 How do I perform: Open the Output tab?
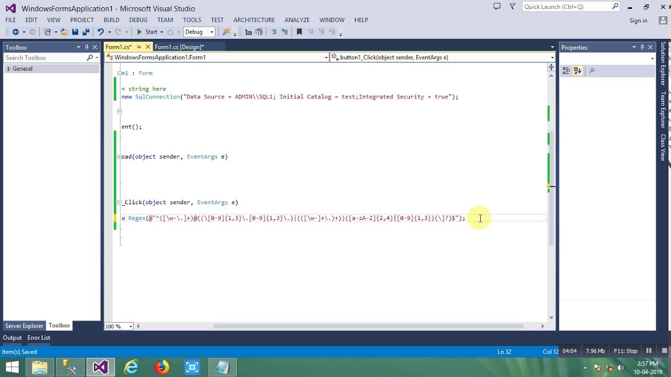(x=12, y=338)
